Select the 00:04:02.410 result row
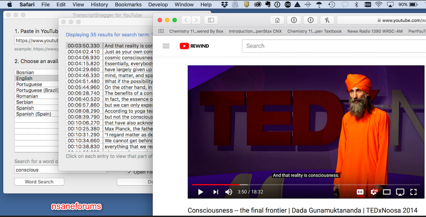Viewport: 426px width, 217px height. (109, 52)
